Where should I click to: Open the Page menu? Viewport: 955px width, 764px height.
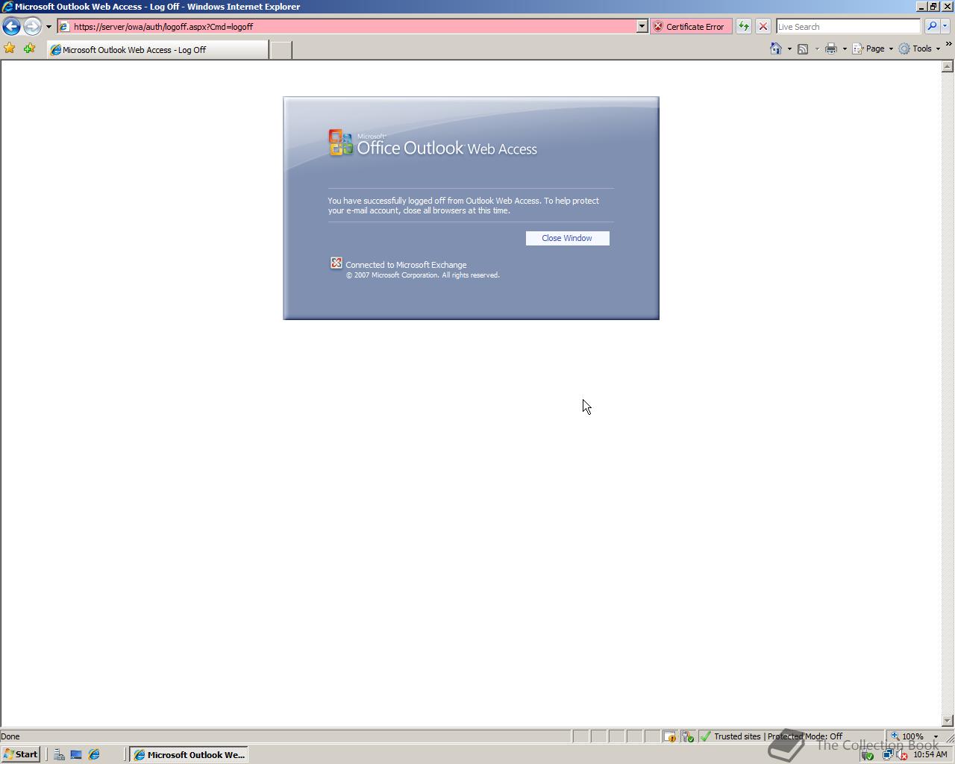click(872, 48)
